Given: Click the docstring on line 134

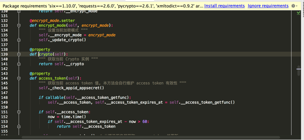Looking at the screenshot, I should pyautogui.click(x=63, y=30).
